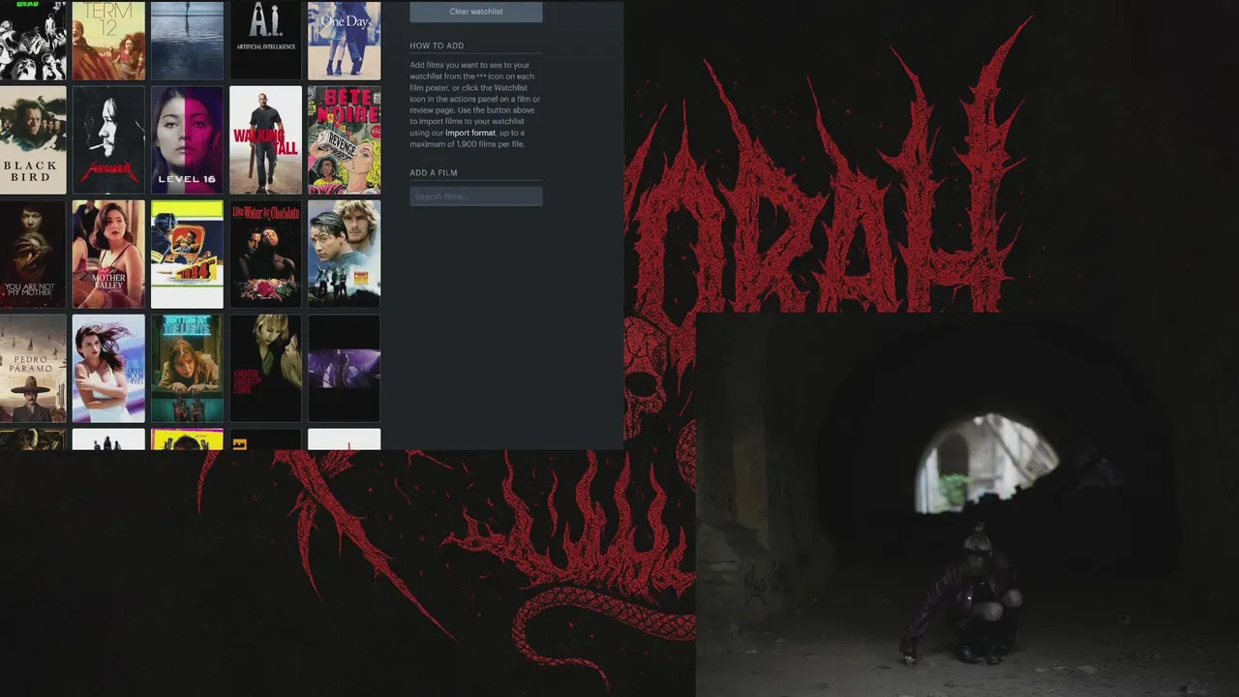The image size is (1239, 697).
Task: Focus the Search films input field
Action: [x=476, y=197]
